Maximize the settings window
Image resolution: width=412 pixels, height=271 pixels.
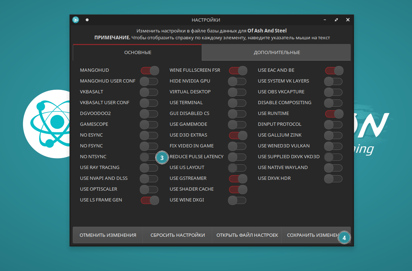click(x=336, y=20)
